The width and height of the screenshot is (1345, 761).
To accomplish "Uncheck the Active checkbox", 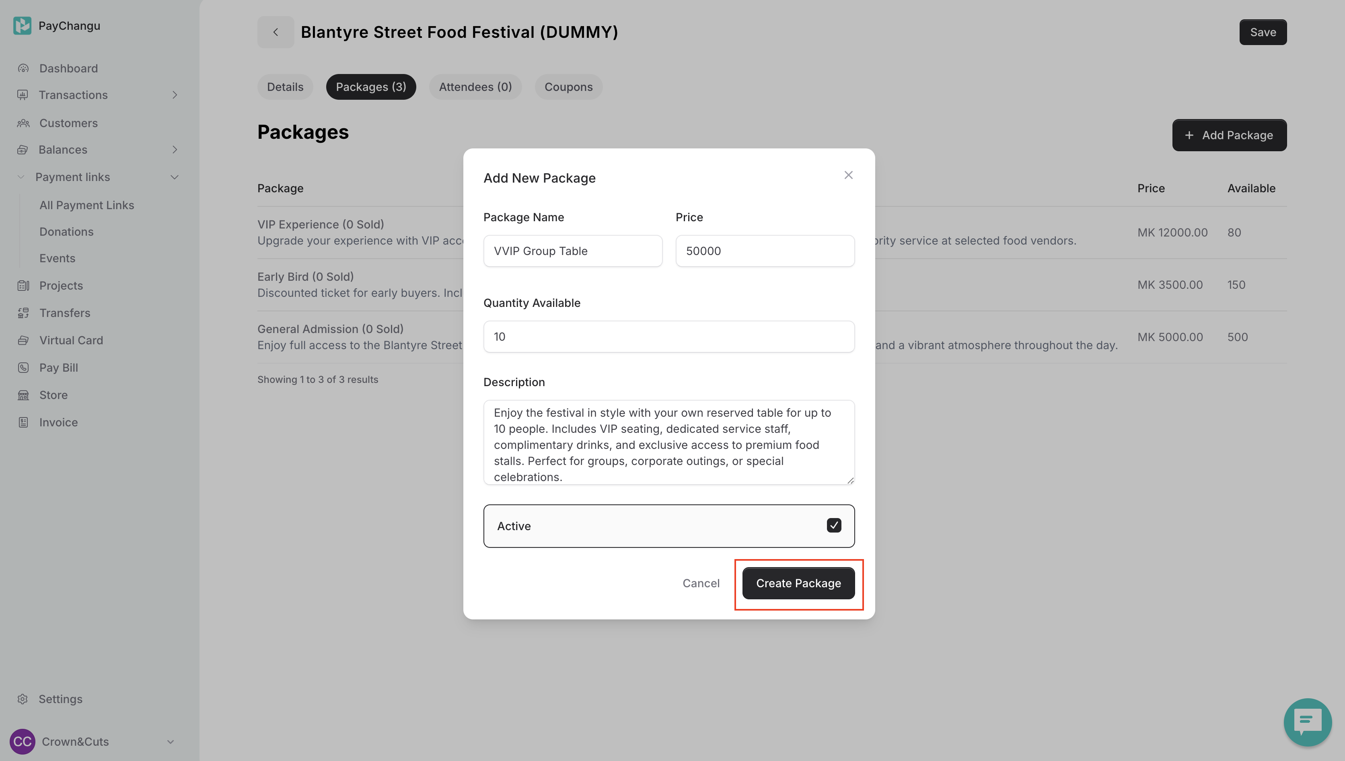I will (833, 525).
